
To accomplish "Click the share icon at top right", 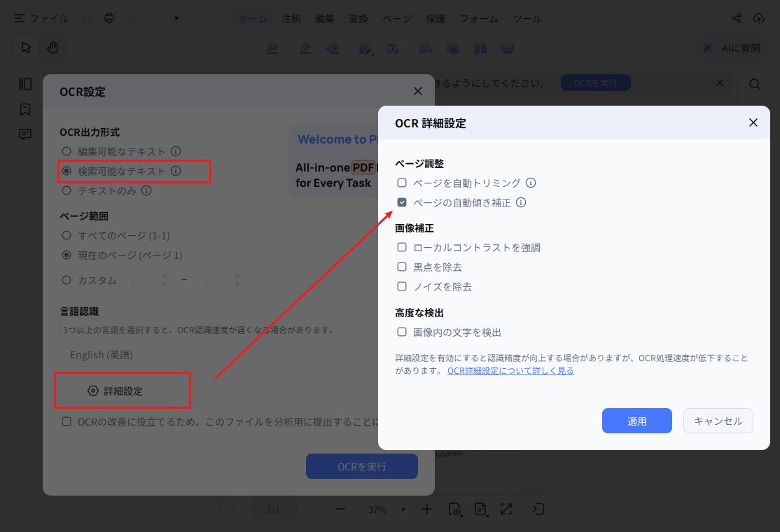I will [x=736, y=18].
